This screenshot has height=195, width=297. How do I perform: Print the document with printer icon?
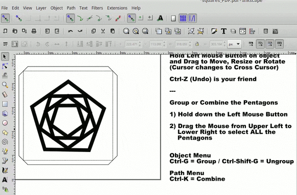coord(34,31)
